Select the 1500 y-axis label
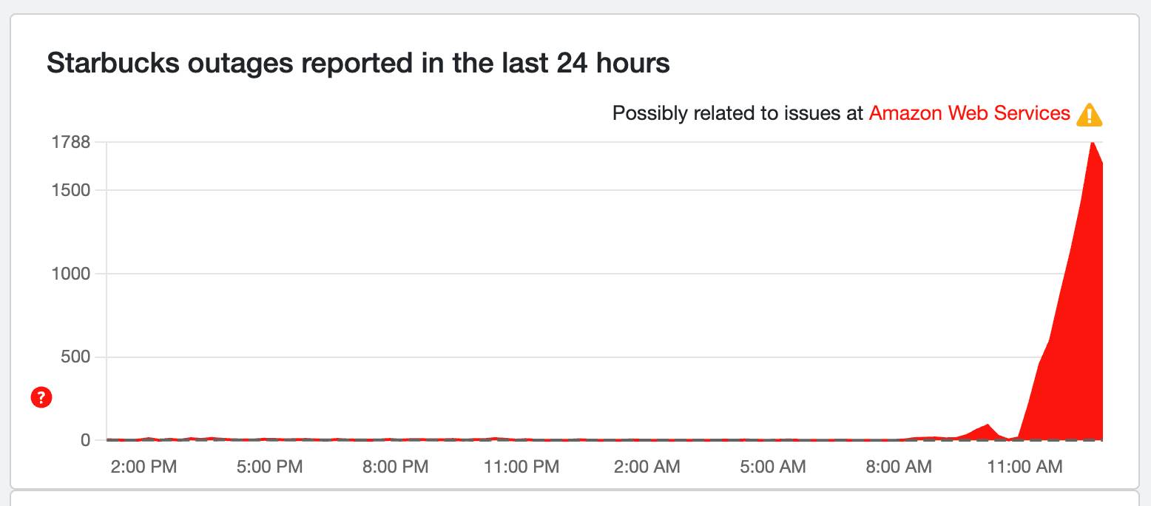Viewport: 1151px width, 506px height. (70, 190)
